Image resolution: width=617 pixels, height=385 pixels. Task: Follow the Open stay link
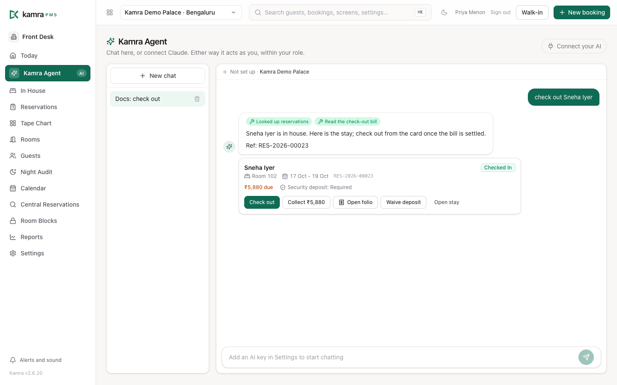pyautogui.click(x=446, y=202)
